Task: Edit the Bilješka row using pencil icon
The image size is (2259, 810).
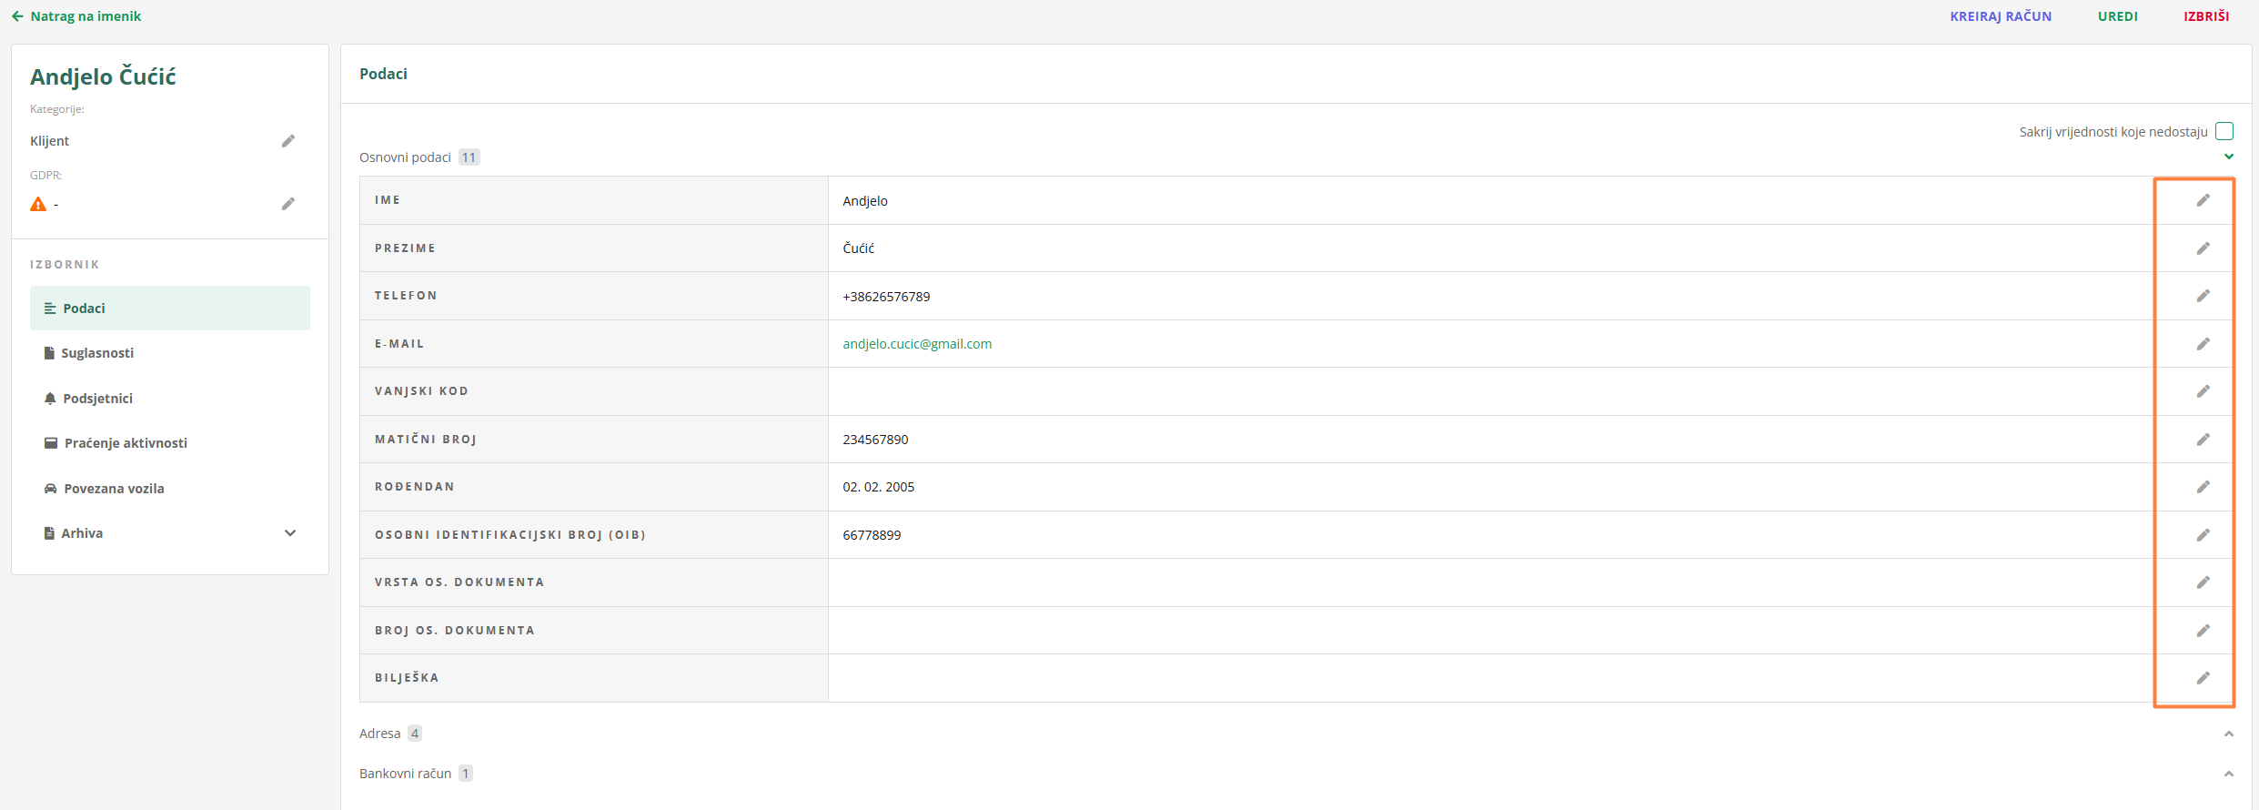Action: (2203, 678)
